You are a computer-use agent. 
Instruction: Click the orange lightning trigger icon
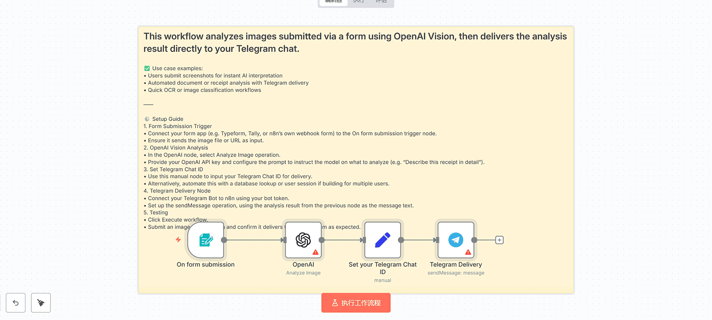coord(178,240)
